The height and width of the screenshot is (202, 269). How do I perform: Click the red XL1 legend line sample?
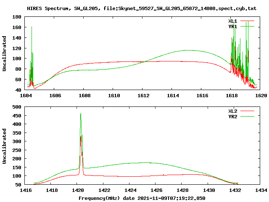click(247, 21)
